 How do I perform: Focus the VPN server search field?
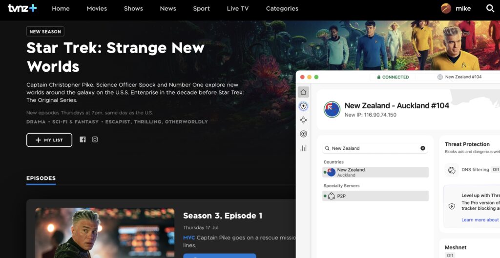coord(375,148)
